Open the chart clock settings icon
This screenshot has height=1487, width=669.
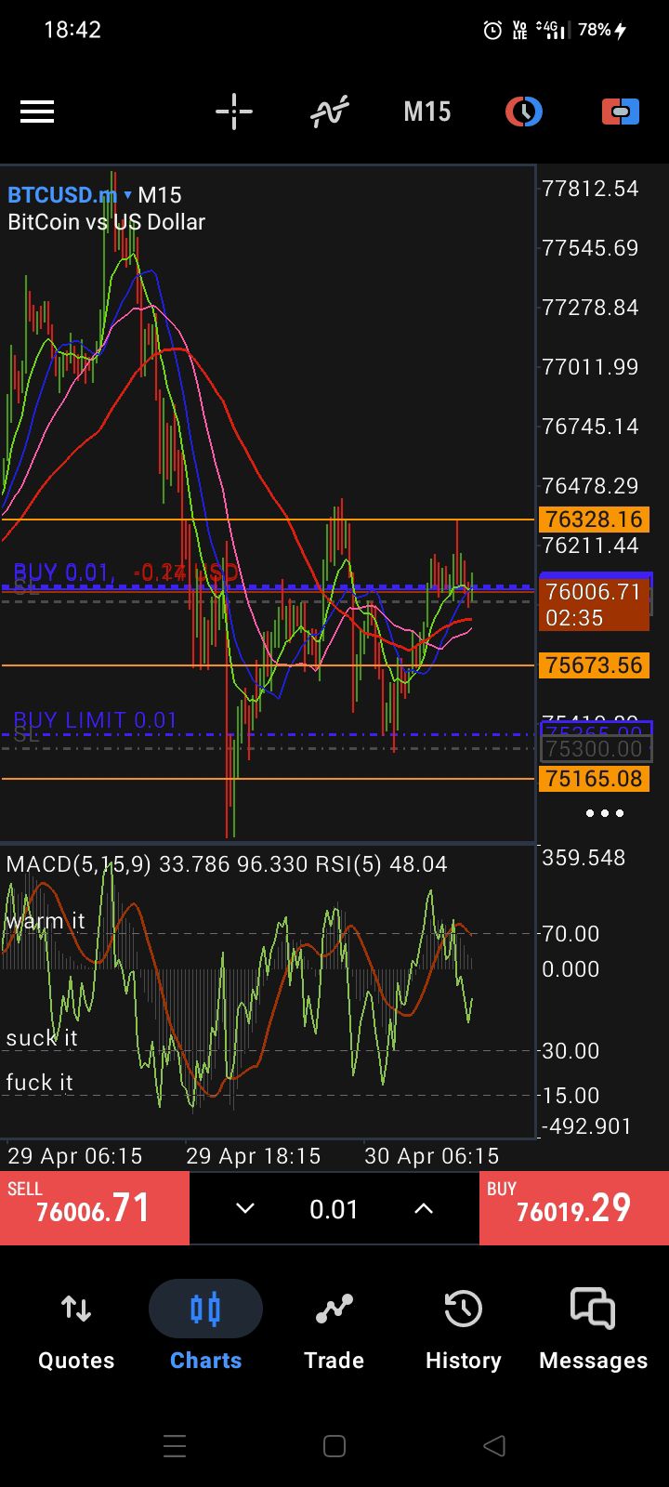(x=523, y=112)
